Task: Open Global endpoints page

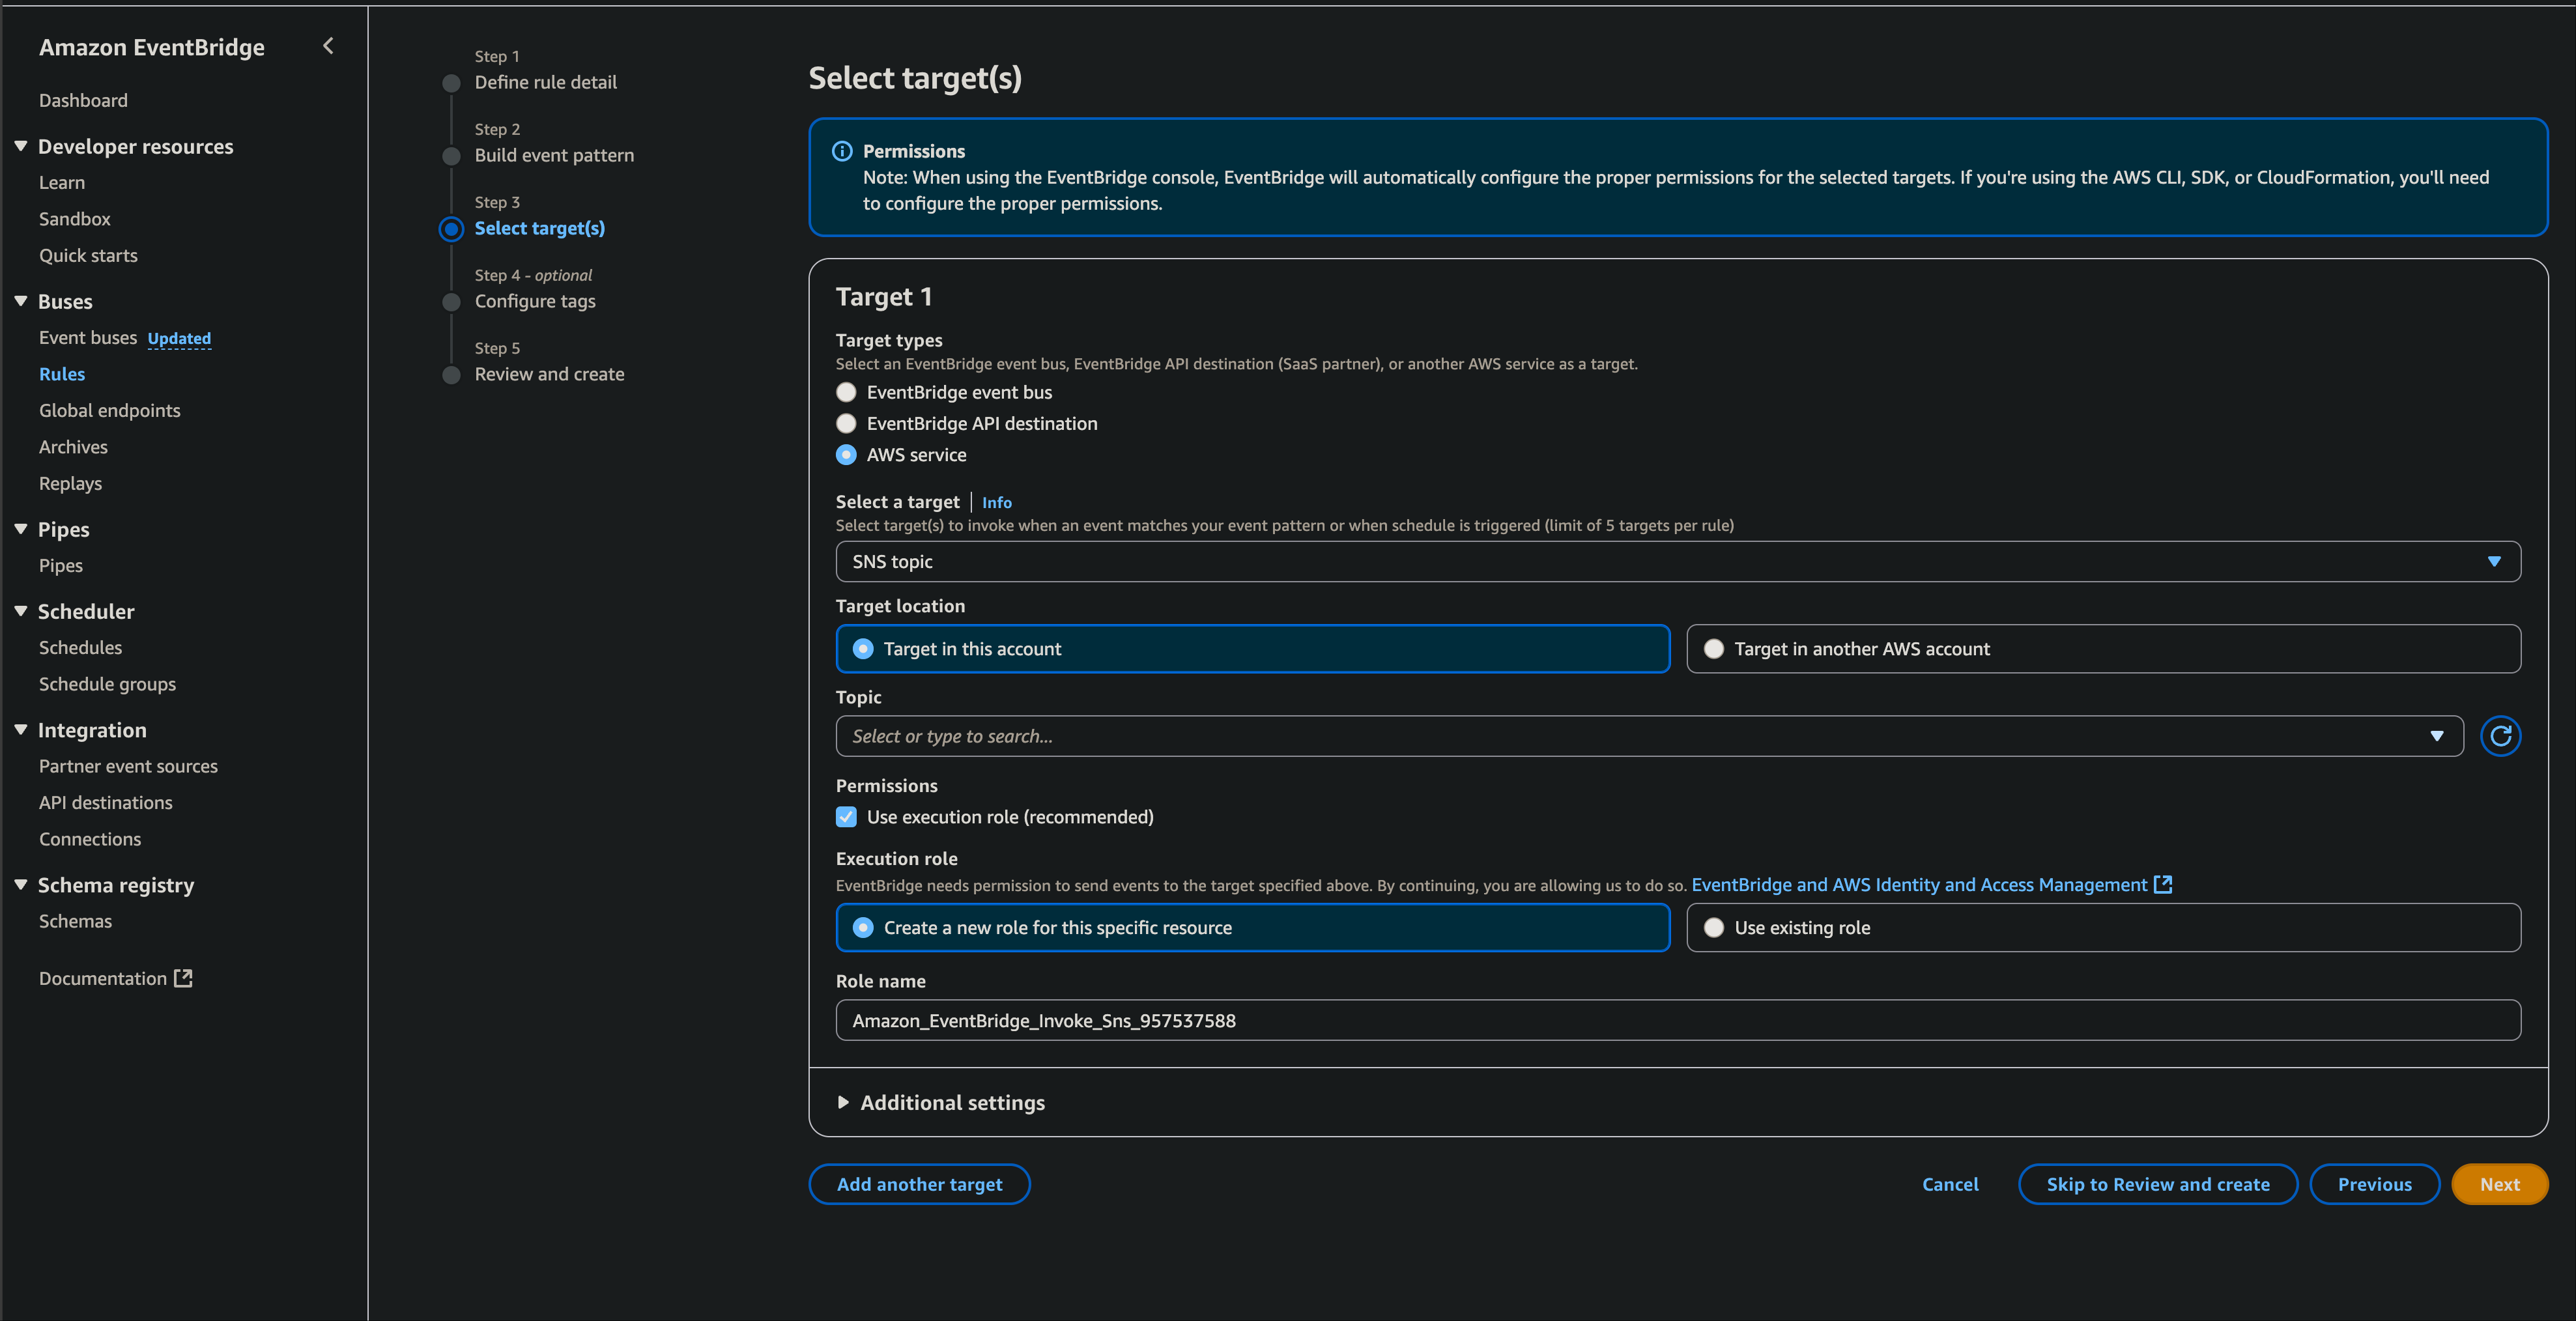Action: click(x=110, y=410)
